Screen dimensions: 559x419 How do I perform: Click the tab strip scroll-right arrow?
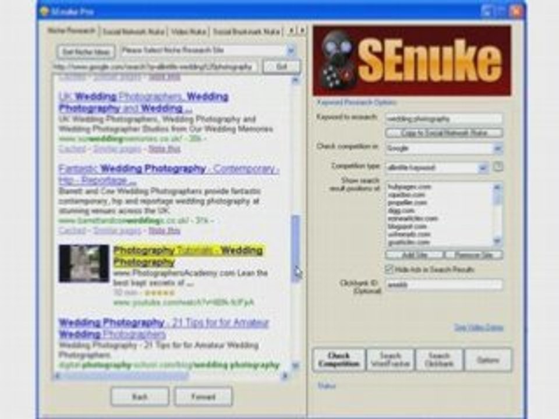tap(302, 31)
